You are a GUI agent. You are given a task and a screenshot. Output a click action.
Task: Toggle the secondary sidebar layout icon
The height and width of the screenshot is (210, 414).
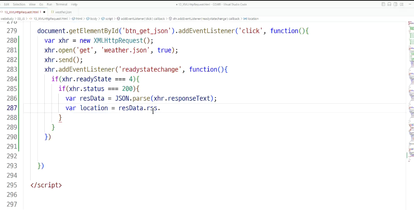tap(395, 4)
